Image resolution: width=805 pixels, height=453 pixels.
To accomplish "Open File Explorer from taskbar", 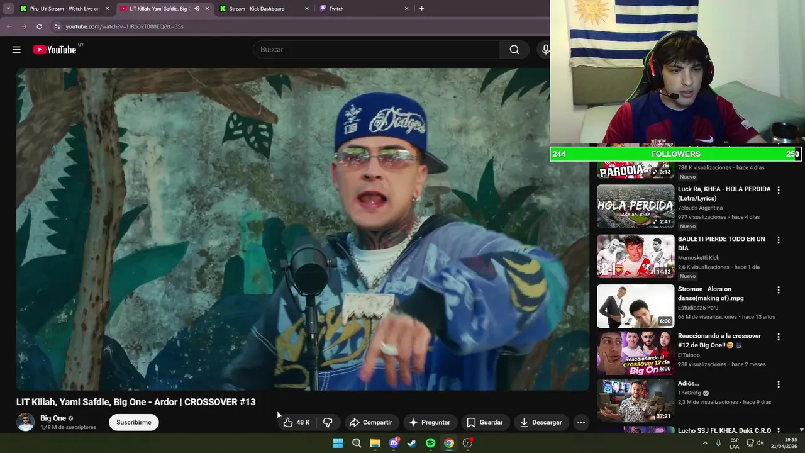I will point(375,443).
